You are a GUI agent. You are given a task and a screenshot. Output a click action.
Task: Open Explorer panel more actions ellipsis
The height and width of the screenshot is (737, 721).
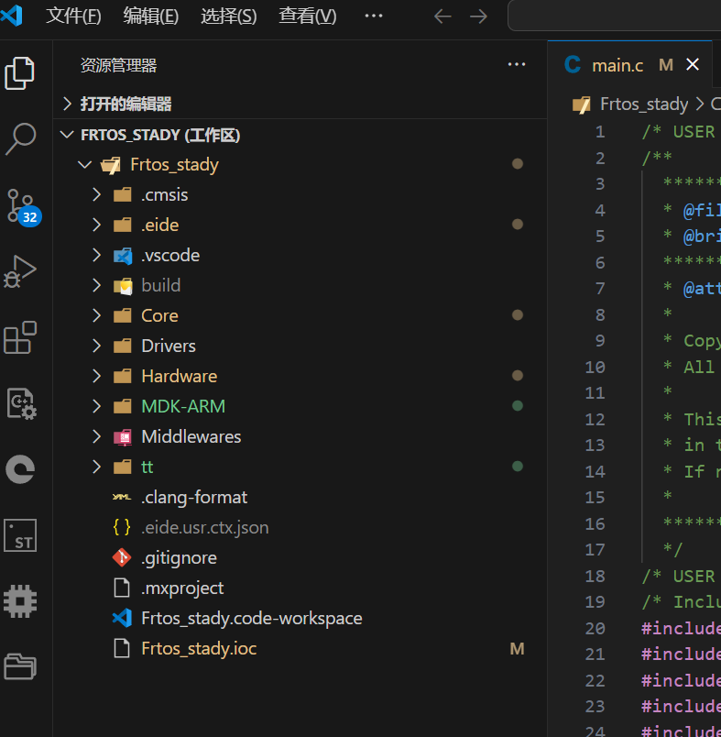tap(517, 64)
